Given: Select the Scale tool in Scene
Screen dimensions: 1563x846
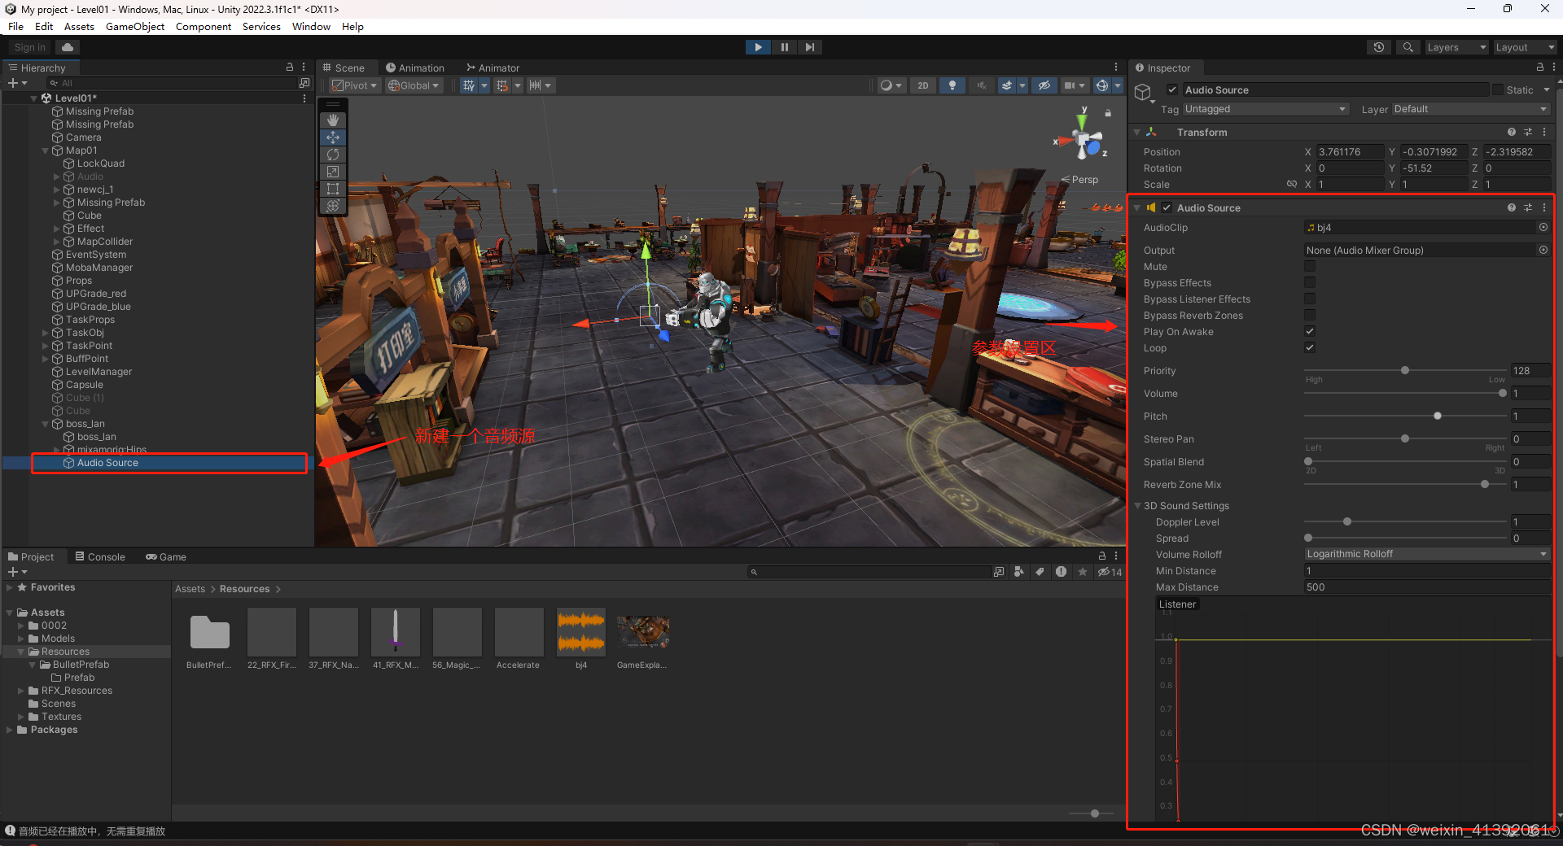Looking at the screenshot, I should [333, 172].
